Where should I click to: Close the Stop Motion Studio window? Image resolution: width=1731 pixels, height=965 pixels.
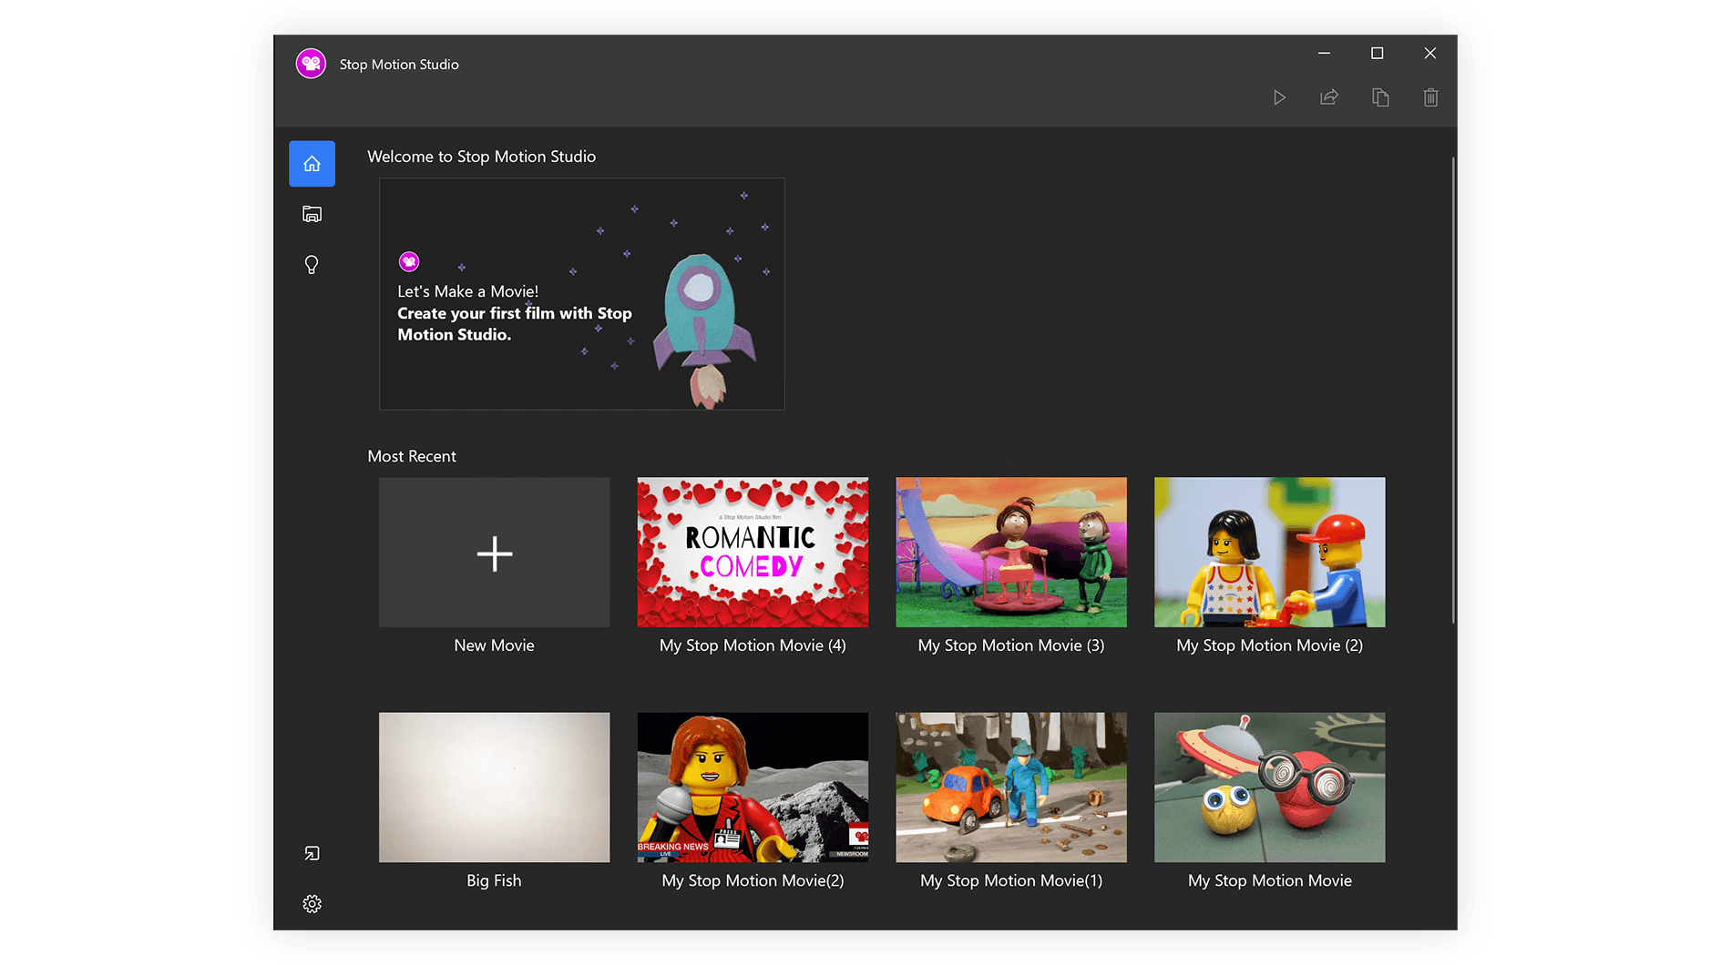1430,54
